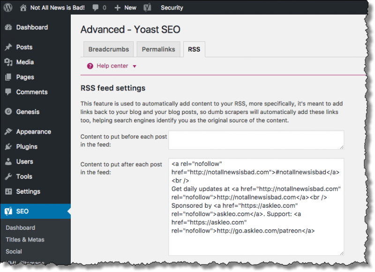Open the Yoast icon in admin bar
Image resolution: width=375 pixels, height=272 pixels.
pos(147,8)
